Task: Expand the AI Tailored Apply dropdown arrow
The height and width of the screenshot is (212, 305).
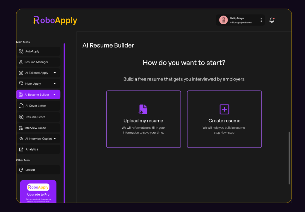Action: coord(55,73)
